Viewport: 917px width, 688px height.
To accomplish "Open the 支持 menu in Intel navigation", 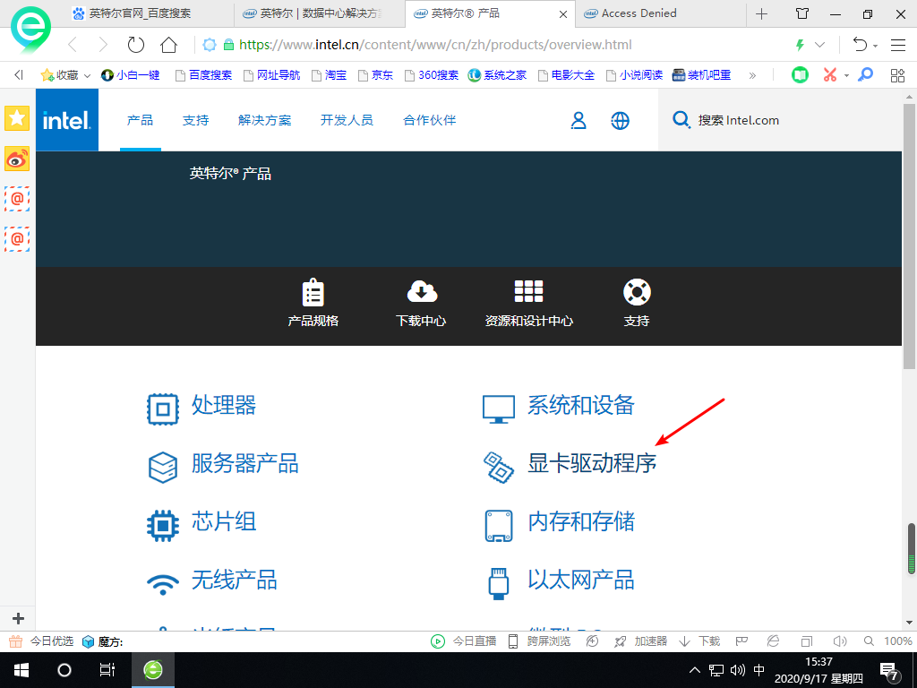I will coord(196,120).
